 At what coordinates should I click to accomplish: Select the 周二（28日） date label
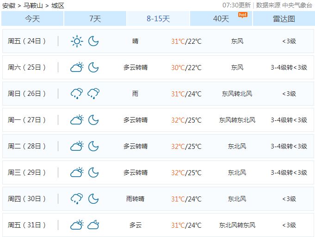click(x=27, y=146)
